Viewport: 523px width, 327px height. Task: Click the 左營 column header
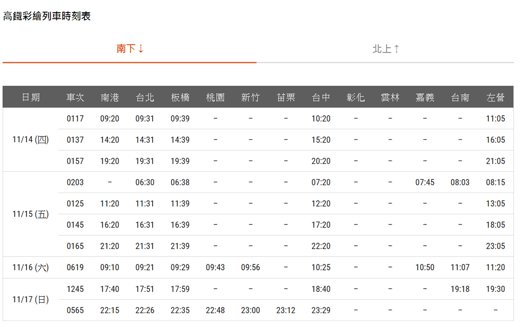pyautogui.click(x=496, y=97)
